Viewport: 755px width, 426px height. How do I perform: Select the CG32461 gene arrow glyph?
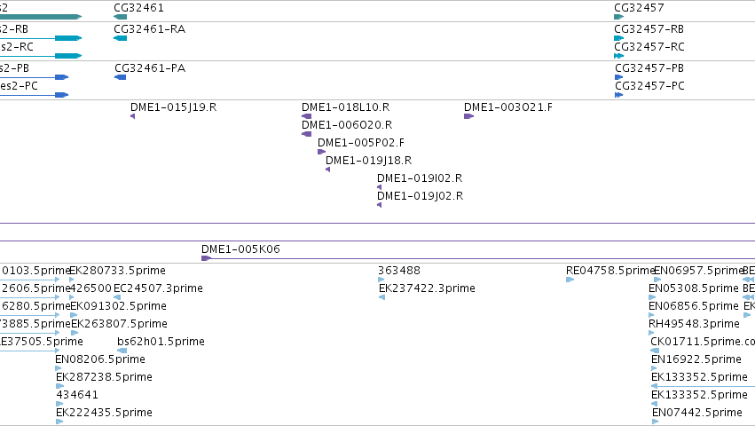click(x=121, y=17)
